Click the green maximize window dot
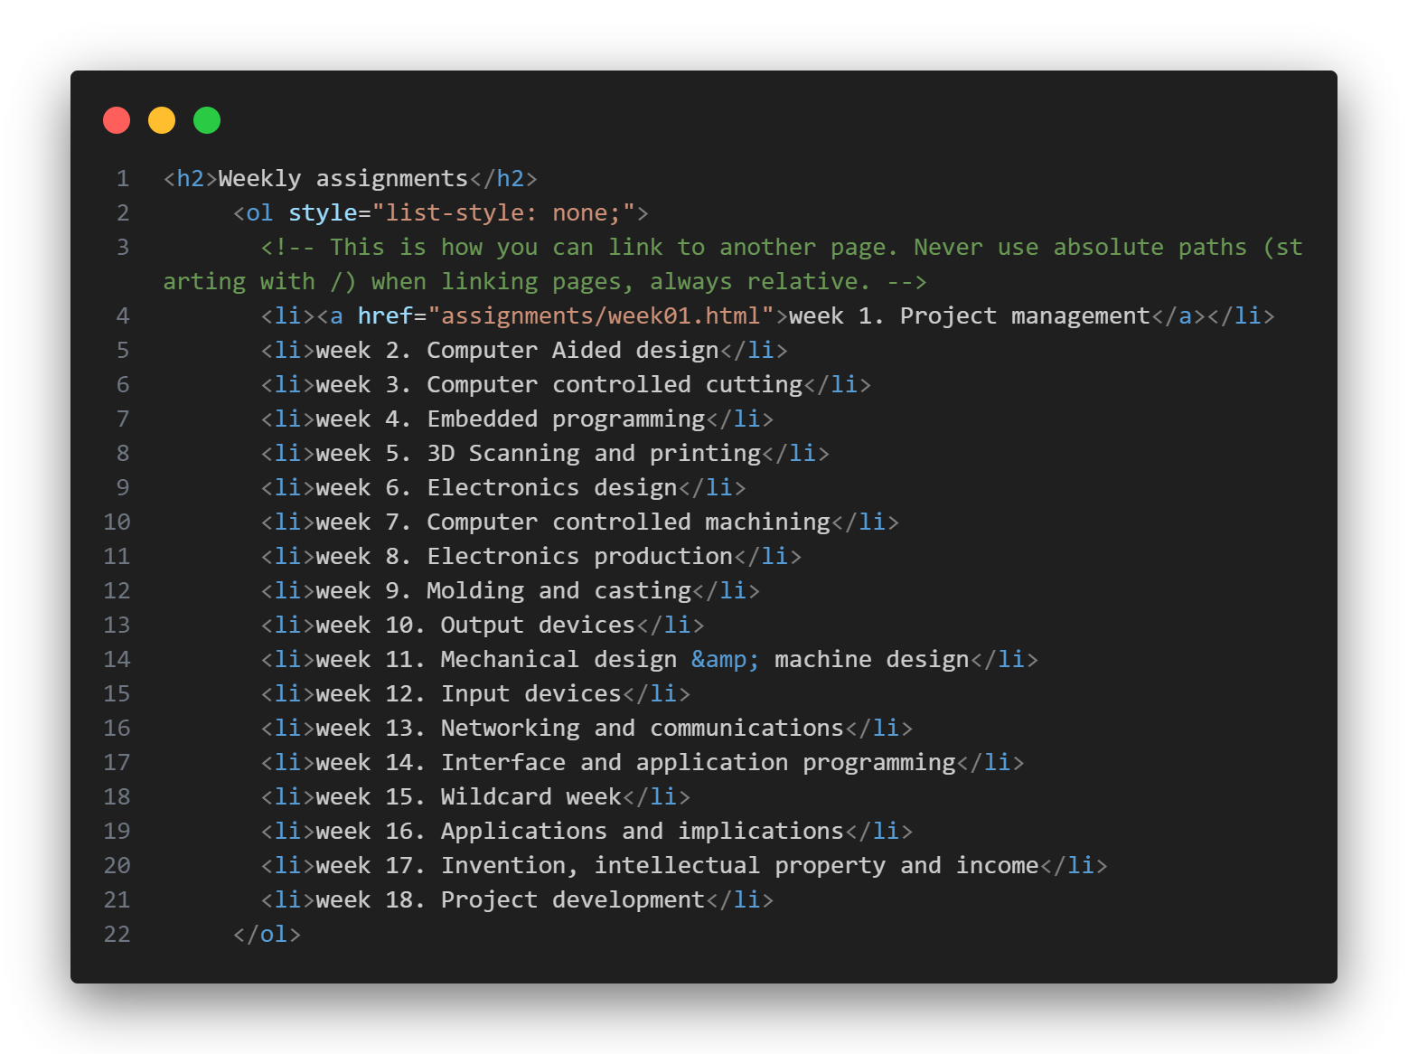Screen dimensions: 1408x1054 pyautogui.click(x=207, y=120)
